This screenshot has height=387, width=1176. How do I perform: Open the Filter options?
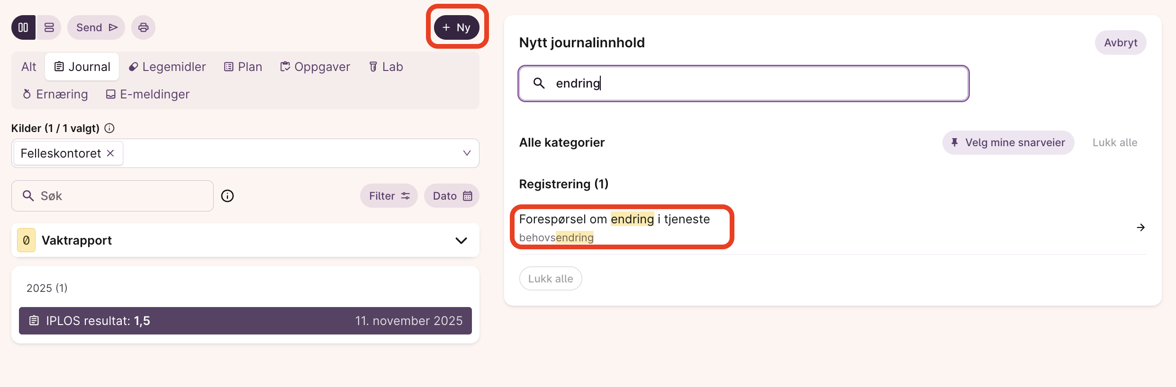(389, 196)
